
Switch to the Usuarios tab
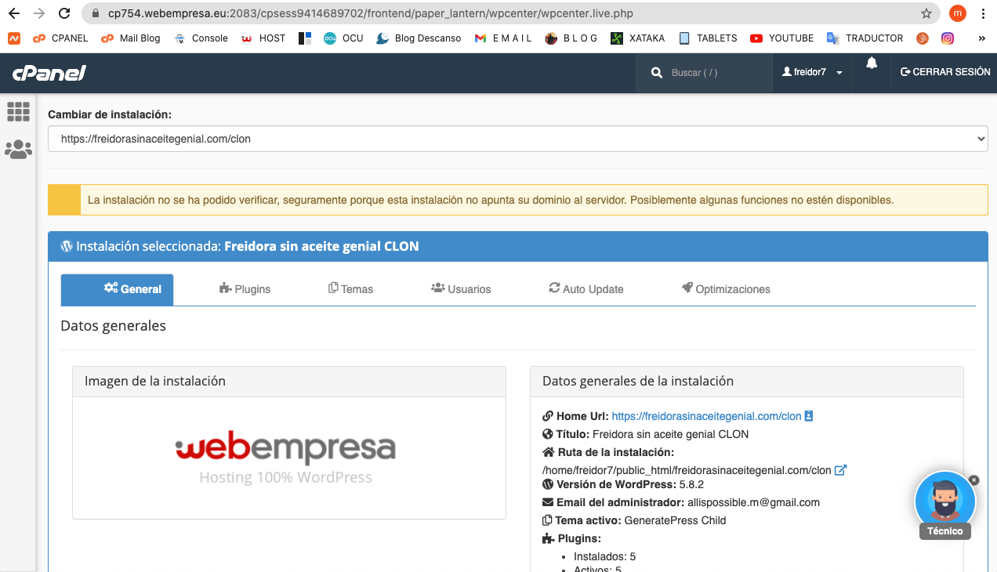click(461, 289)
